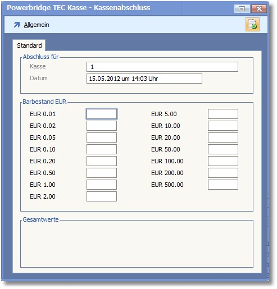The height and width of the screenshot is (289, 277).
Task: Click the Kasse input field
Action: 162,67
